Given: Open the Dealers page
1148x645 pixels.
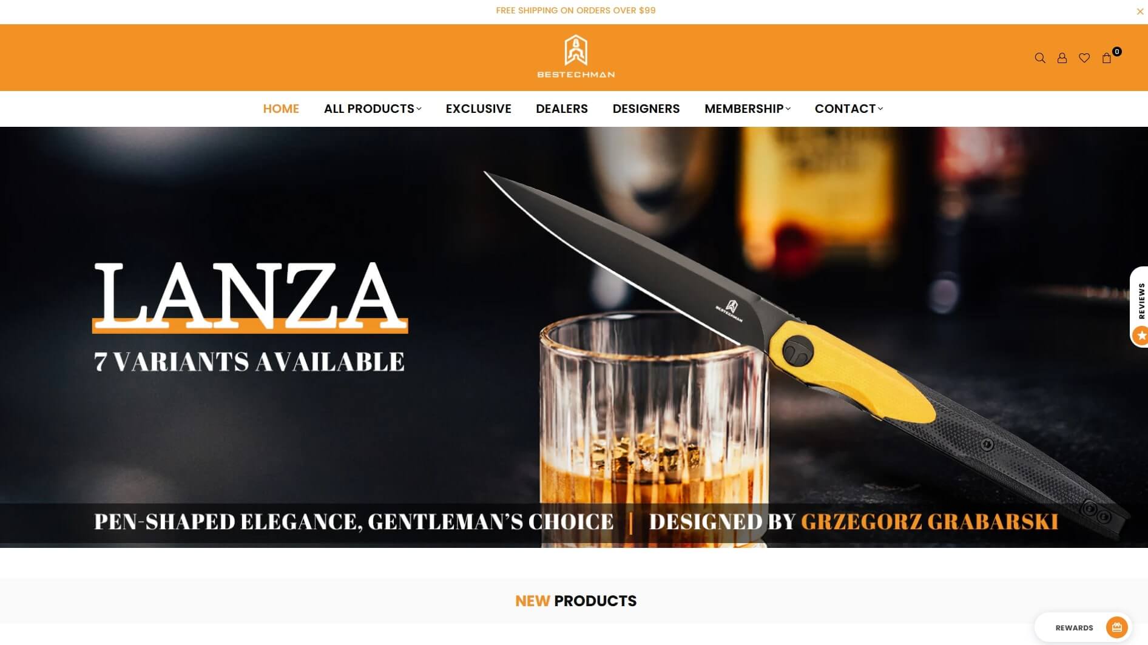Looking at the screenshot, I should pyautogui.click(x=562, y=109).
